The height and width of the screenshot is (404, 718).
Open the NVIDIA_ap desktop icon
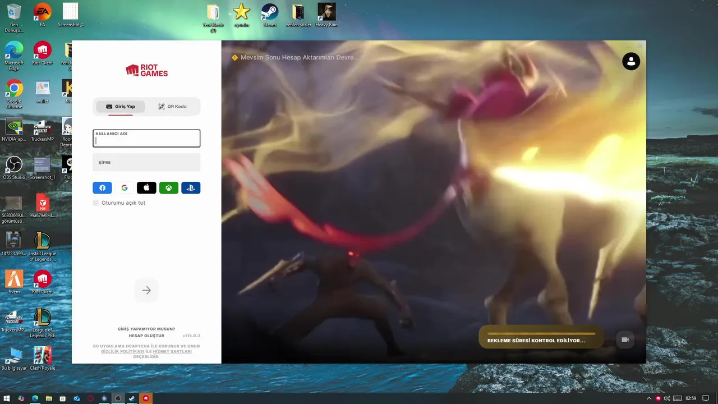[14, 130]
